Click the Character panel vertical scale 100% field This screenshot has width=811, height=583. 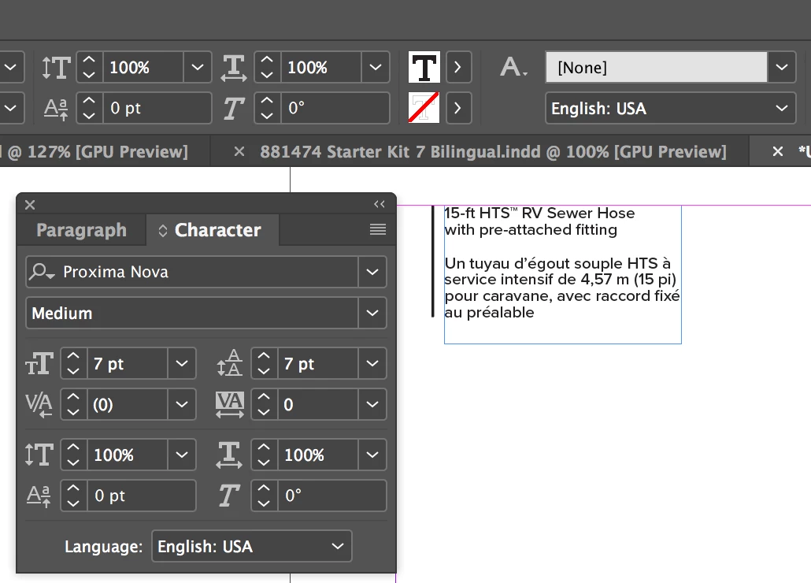pyautogui.click(x=128, y=455)
